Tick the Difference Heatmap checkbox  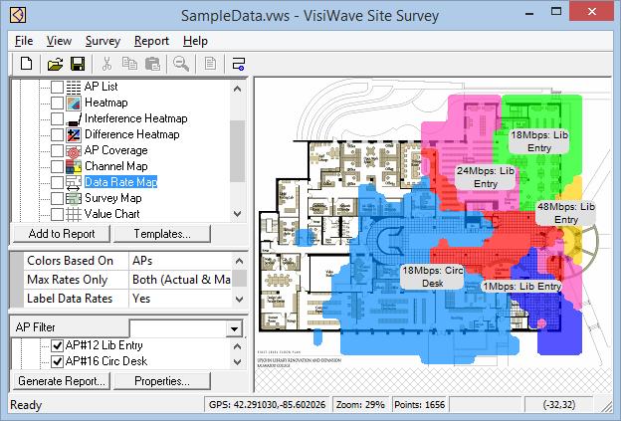pos(57,134)
